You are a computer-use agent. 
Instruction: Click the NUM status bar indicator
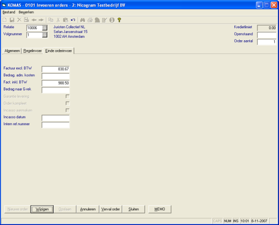tap(227, 221)
